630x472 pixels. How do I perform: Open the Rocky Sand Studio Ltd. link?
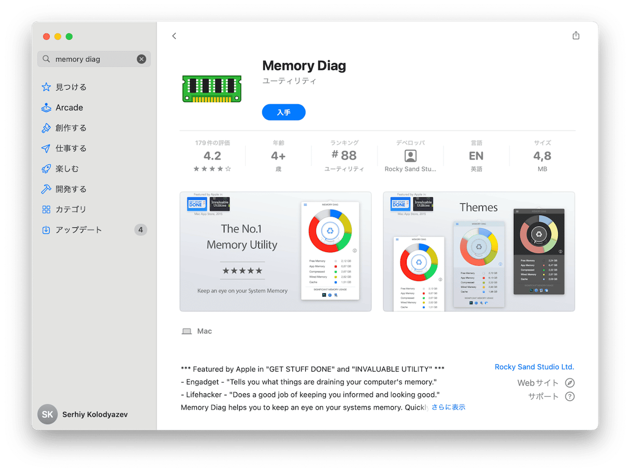pos(534,367)
